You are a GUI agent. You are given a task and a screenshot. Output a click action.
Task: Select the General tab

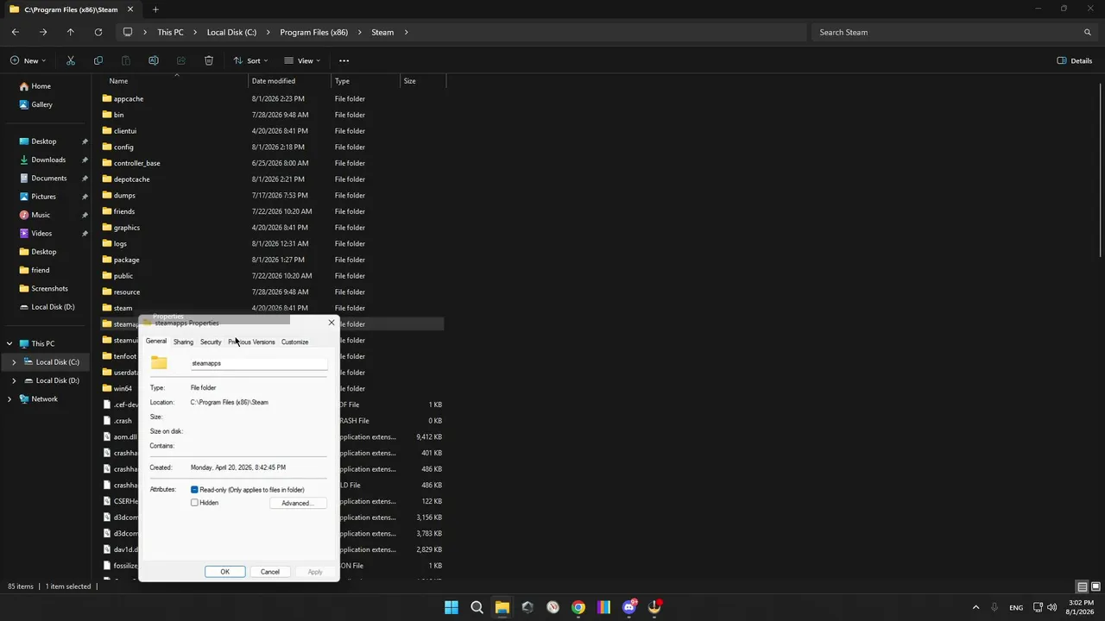coord(156,342)
